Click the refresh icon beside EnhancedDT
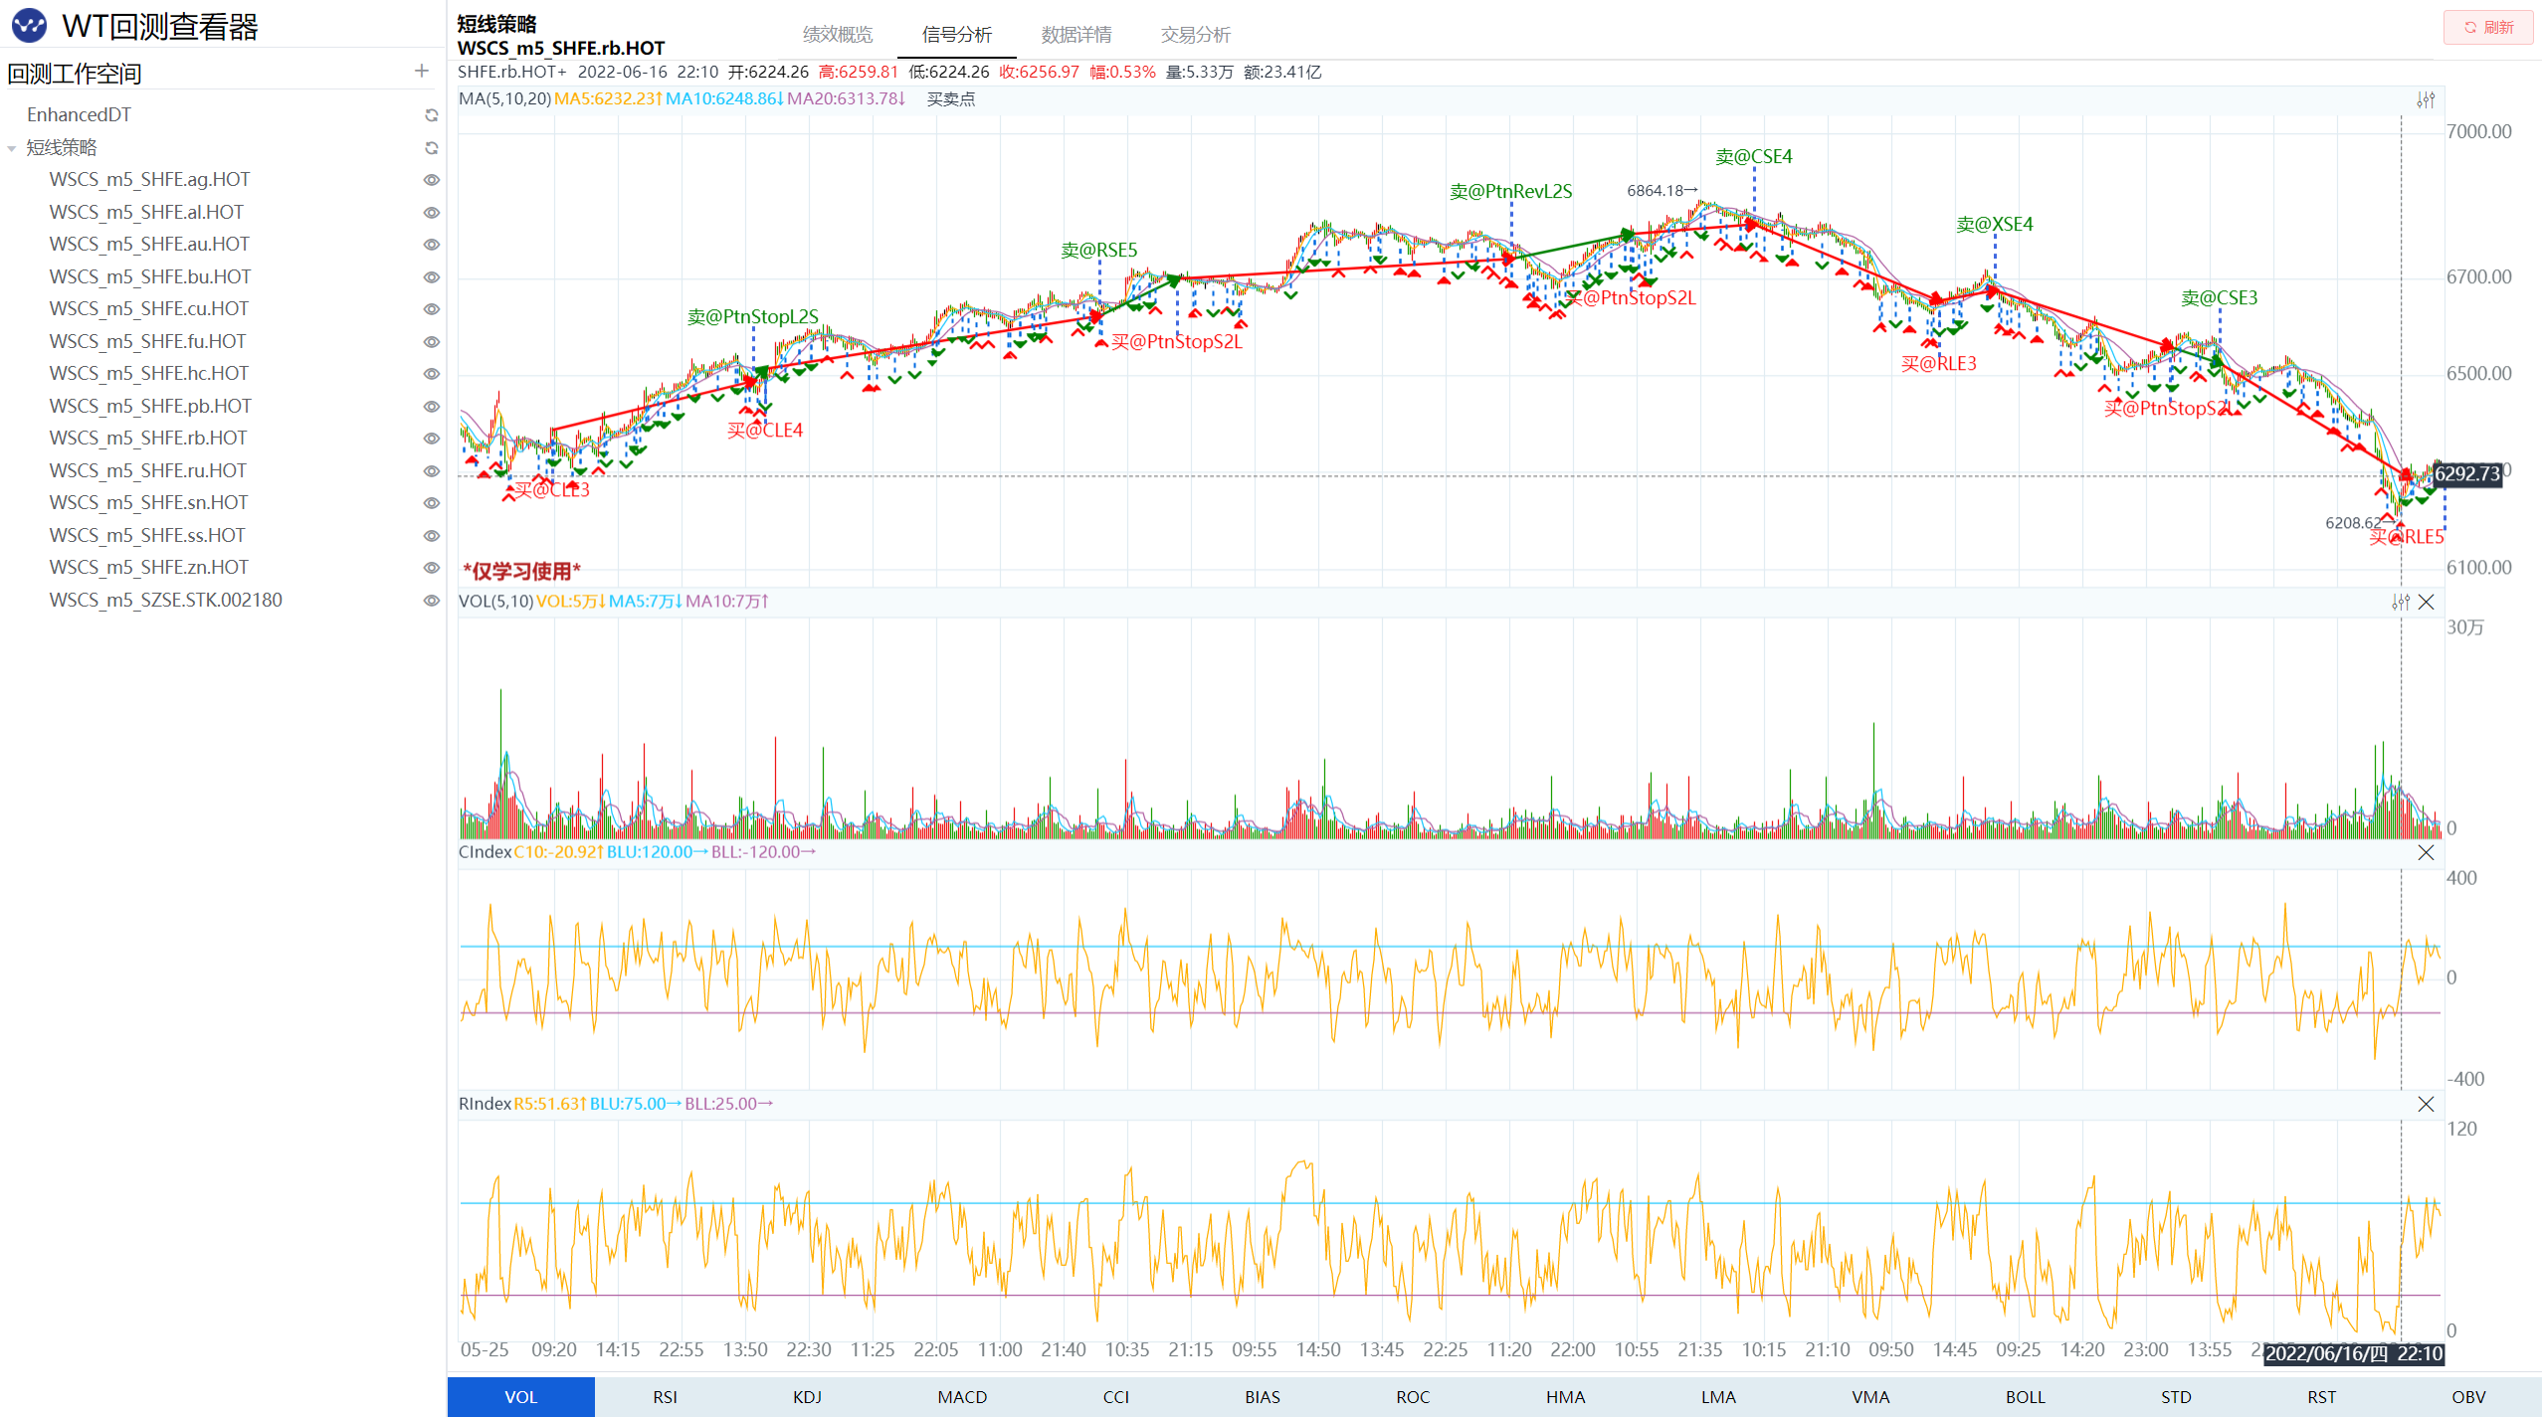The height and width of the screenshot is (1417, 2542). [431, 115]
